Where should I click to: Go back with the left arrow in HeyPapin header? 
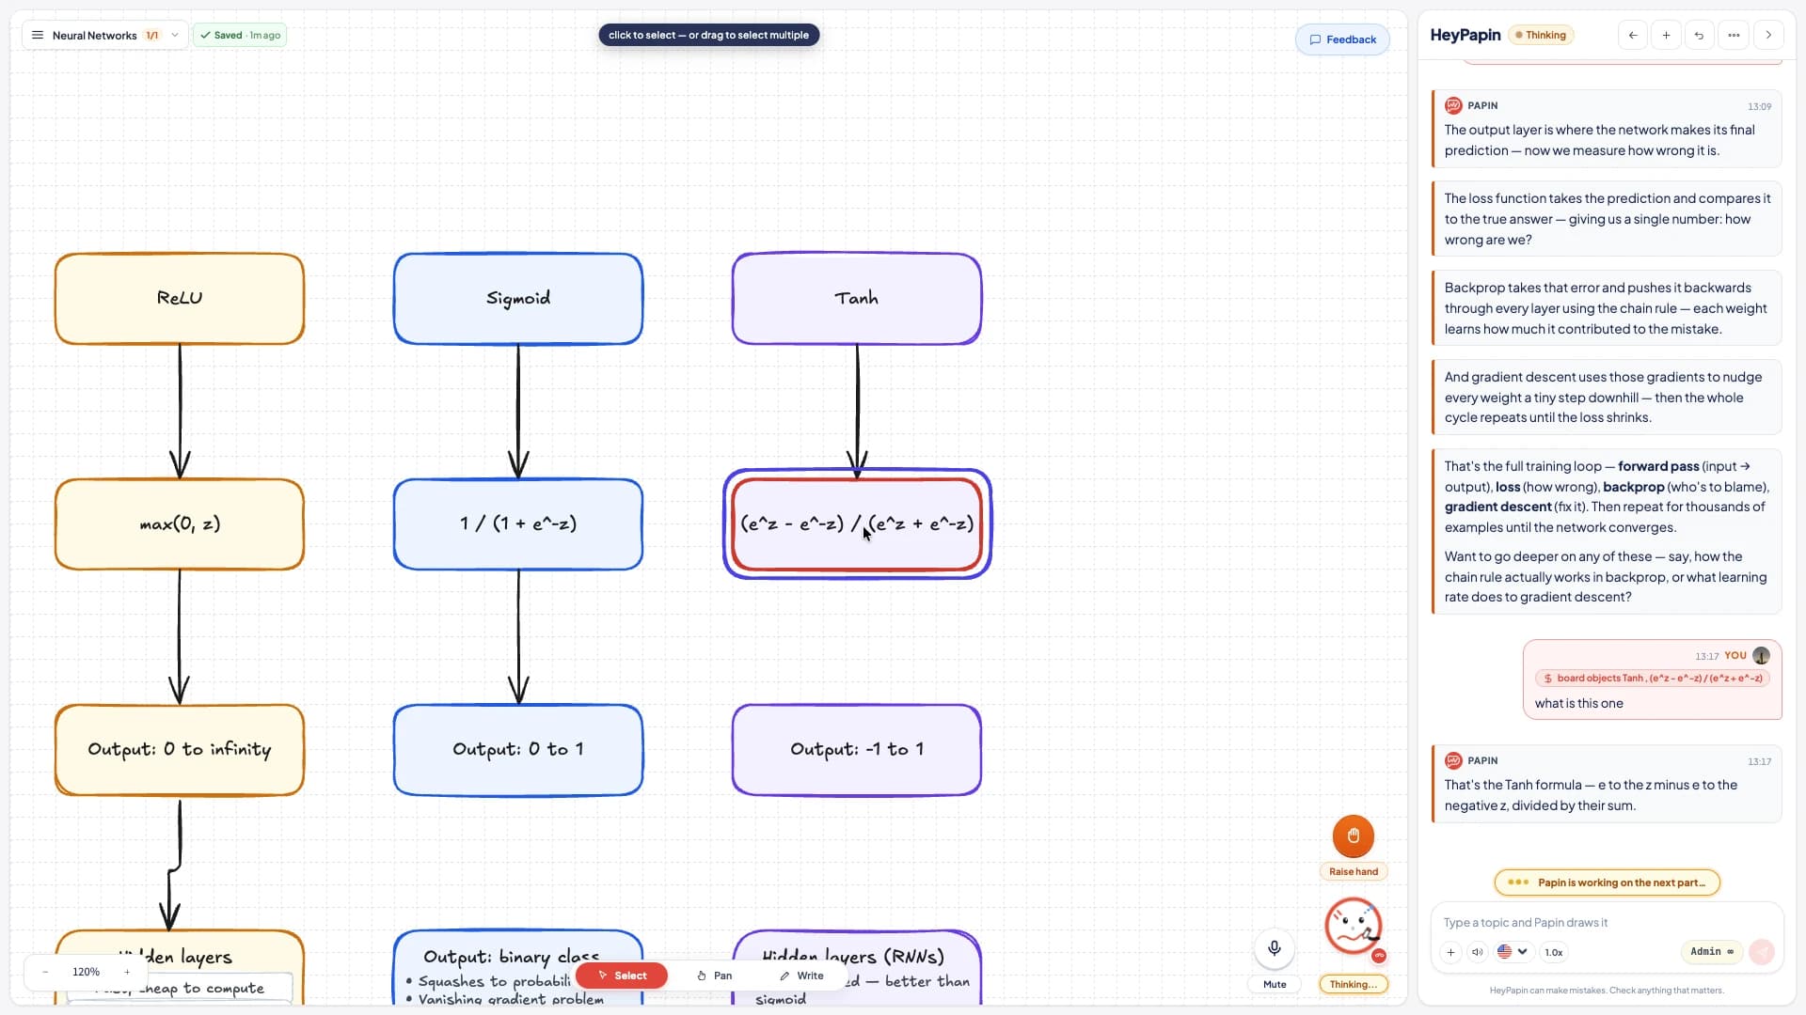pyautogui.click(x=1633, y=35)
